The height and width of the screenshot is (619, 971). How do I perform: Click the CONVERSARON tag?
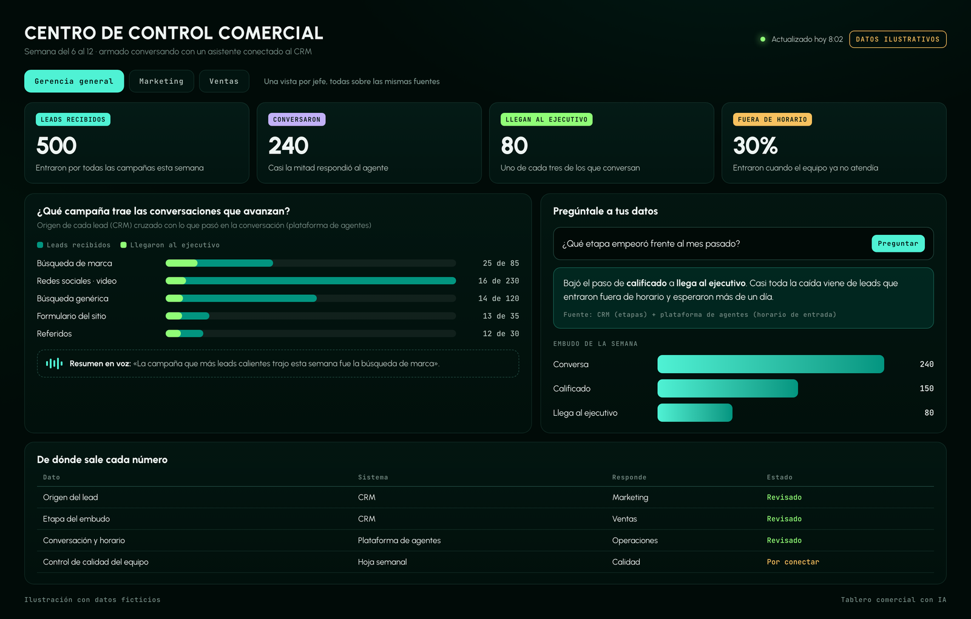coord(297,120)
